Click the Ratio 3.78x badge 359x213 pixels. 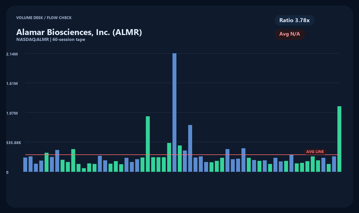[x=294, y=20]
